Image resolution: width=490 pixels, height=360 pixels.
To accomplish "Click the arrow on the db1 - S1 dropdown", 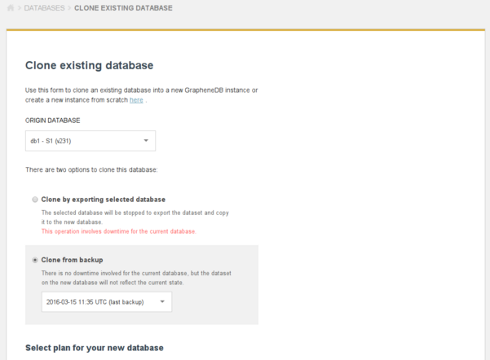I will point(146,141).
